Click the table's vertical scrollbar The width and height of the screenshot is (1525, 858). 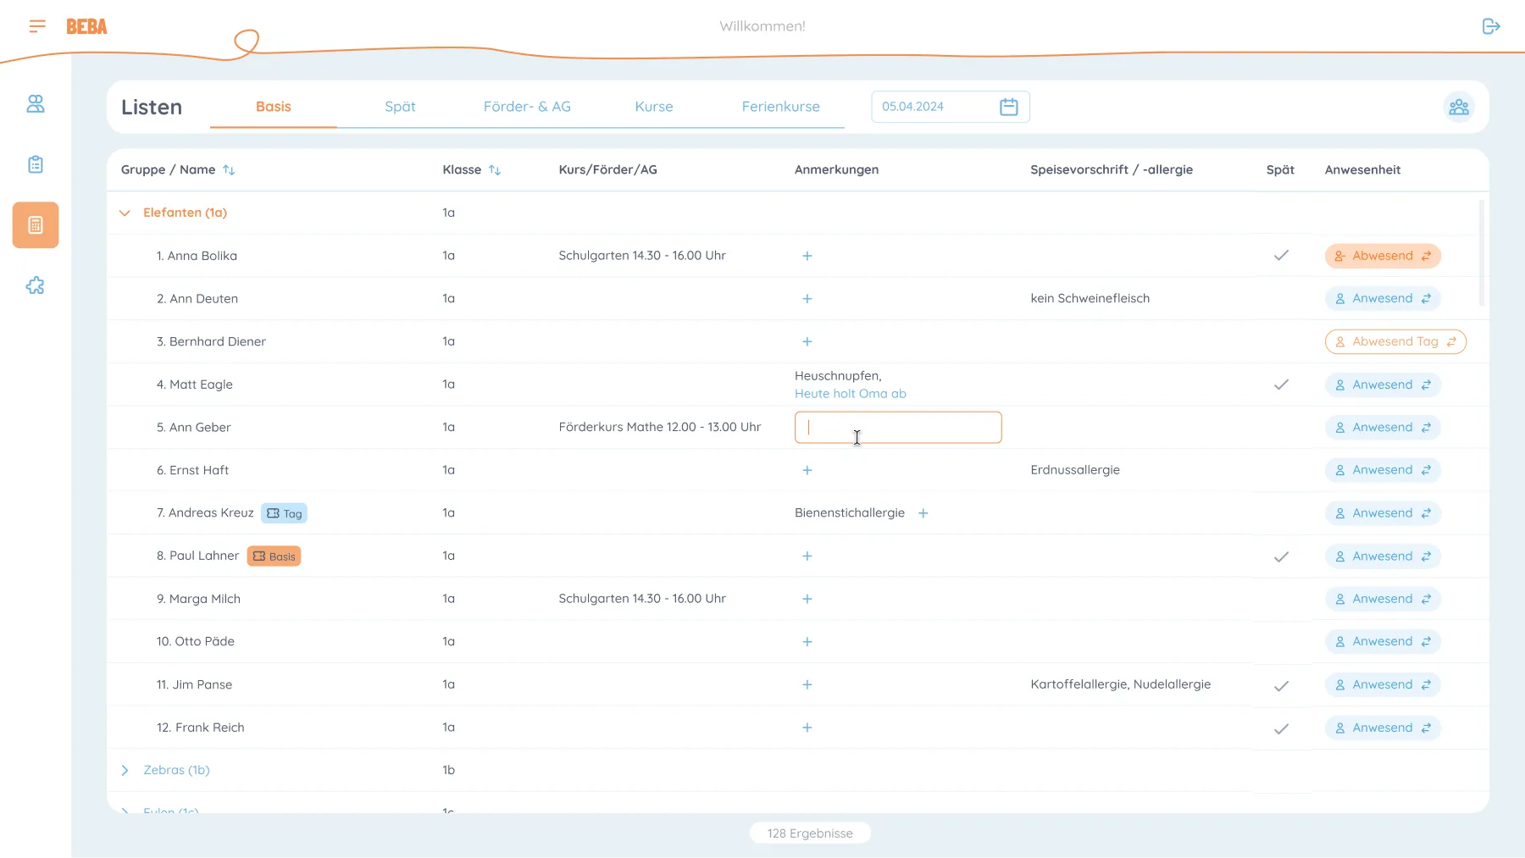pyautogui.click(x=1482, y=252)
